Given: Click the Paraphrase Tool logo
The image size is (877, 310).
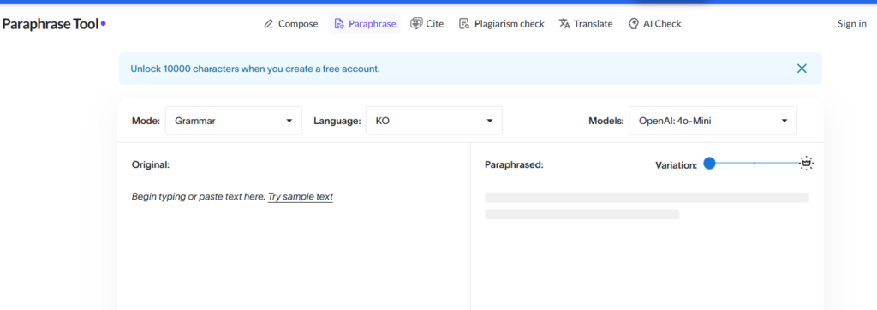Looking at the screenshot, I should coord(54,23).
